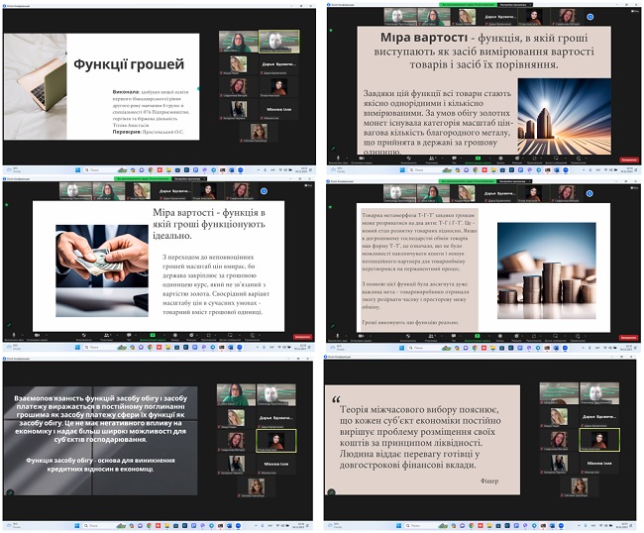Open Word on taskbar under golden-coins slide
Image resolution: width=644 pixels, height=533 pixels.
(x=556, y=169)
